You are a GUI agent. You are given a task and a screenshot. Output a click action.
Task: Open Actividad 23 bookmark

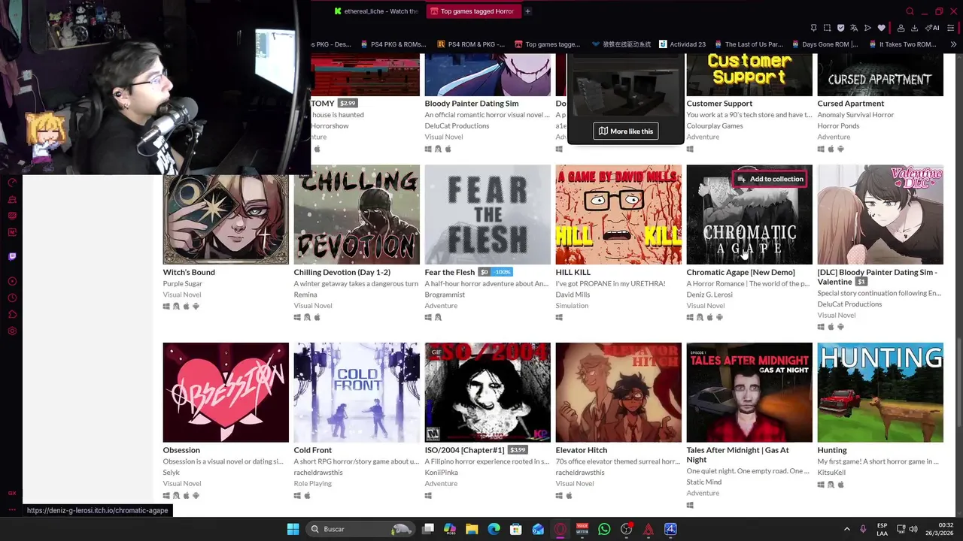click(x=682, y=44)
